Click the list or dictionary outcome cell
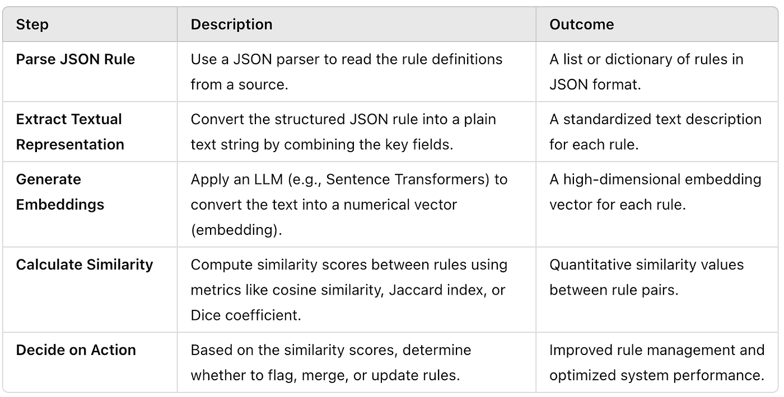This screenshot has height=397, width=784. [646, 72]
